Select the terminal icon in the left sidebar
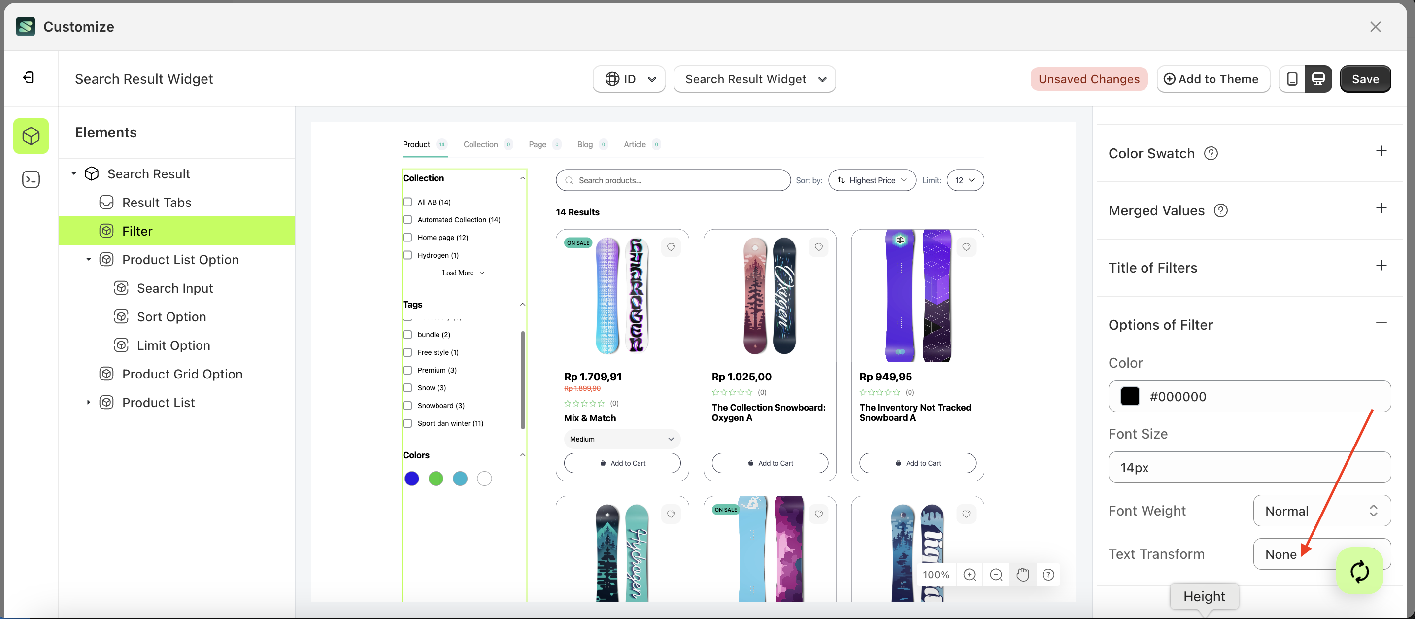 pos(31,179)
